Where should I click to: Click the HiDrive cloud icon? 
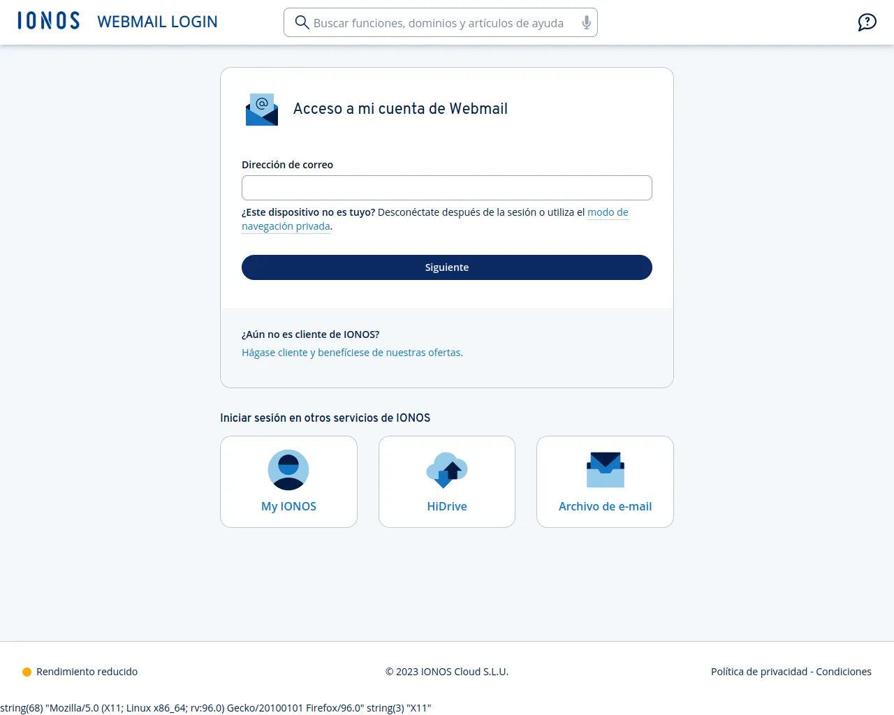447,470
